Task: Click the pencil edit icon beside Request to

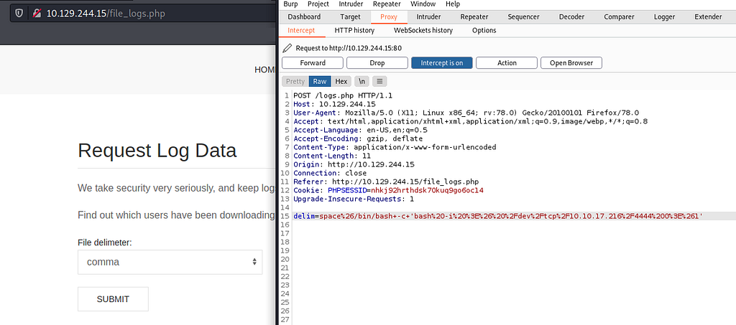Action: coord(287,48)
